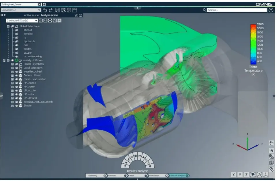Screen dimensions: 277x181
Task: Collapse the left panel with double chevron
Action: [2, 15]
